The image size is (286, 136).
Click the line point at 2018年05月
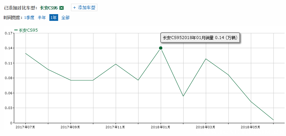click(x=251, y=101)
